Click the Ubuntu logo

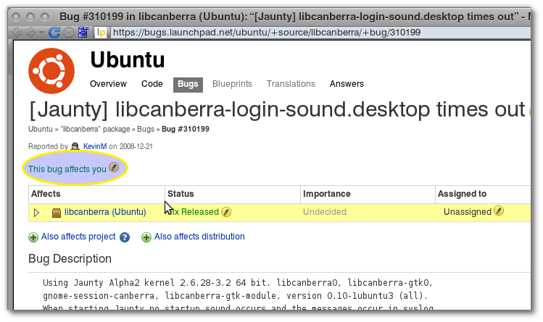[51, 71]
